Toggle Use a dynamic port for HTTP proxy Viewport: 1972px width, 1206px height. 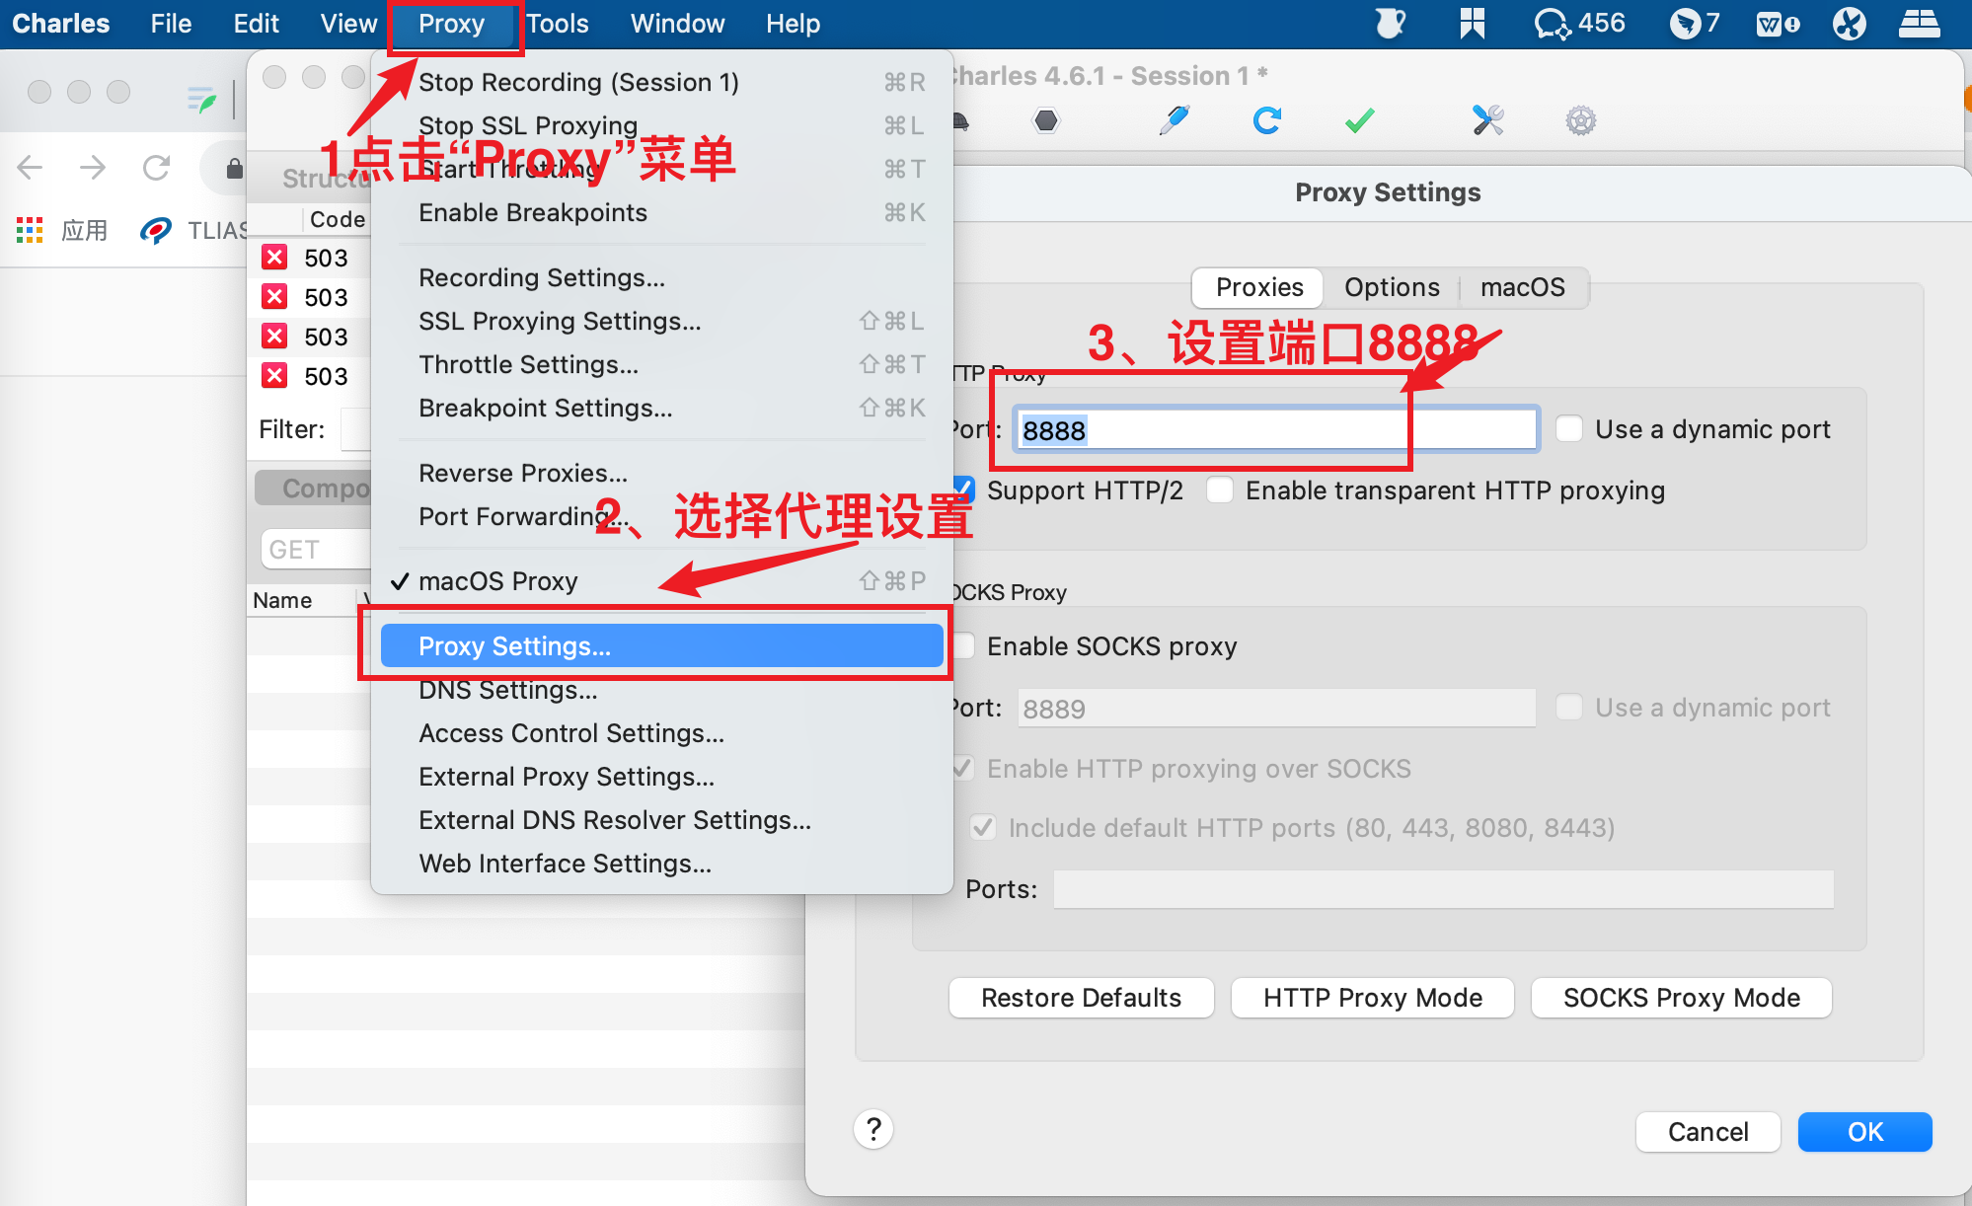[x=1569, y=429]
